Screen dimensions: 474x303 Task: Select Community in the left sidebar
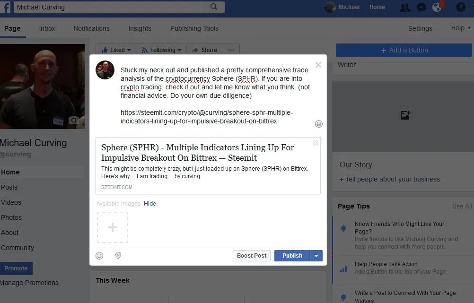point(17,248)
